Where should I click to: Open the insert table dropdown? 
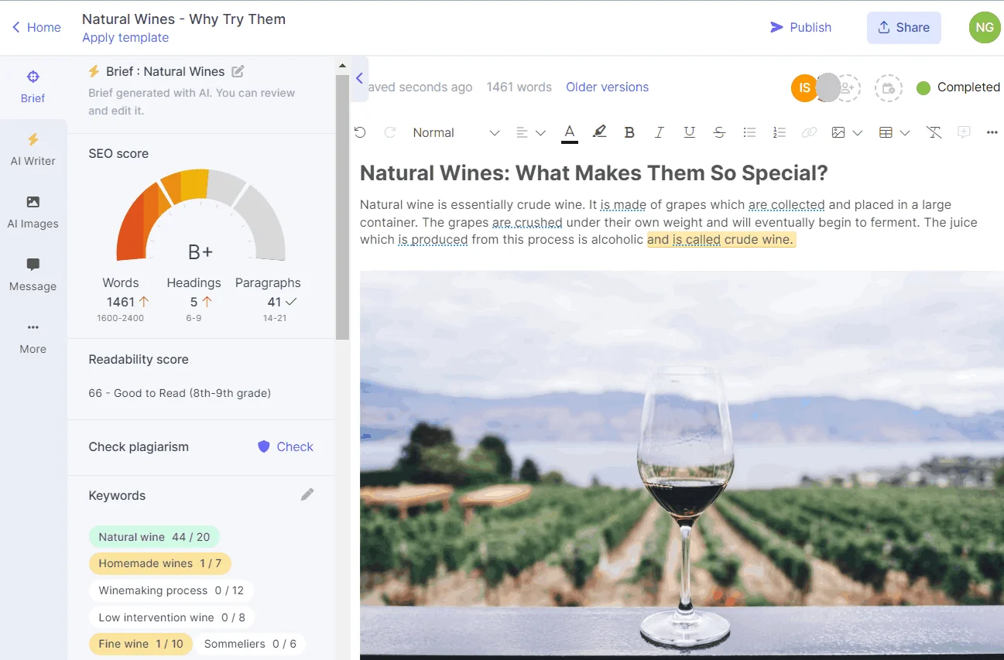coord(894,132)
